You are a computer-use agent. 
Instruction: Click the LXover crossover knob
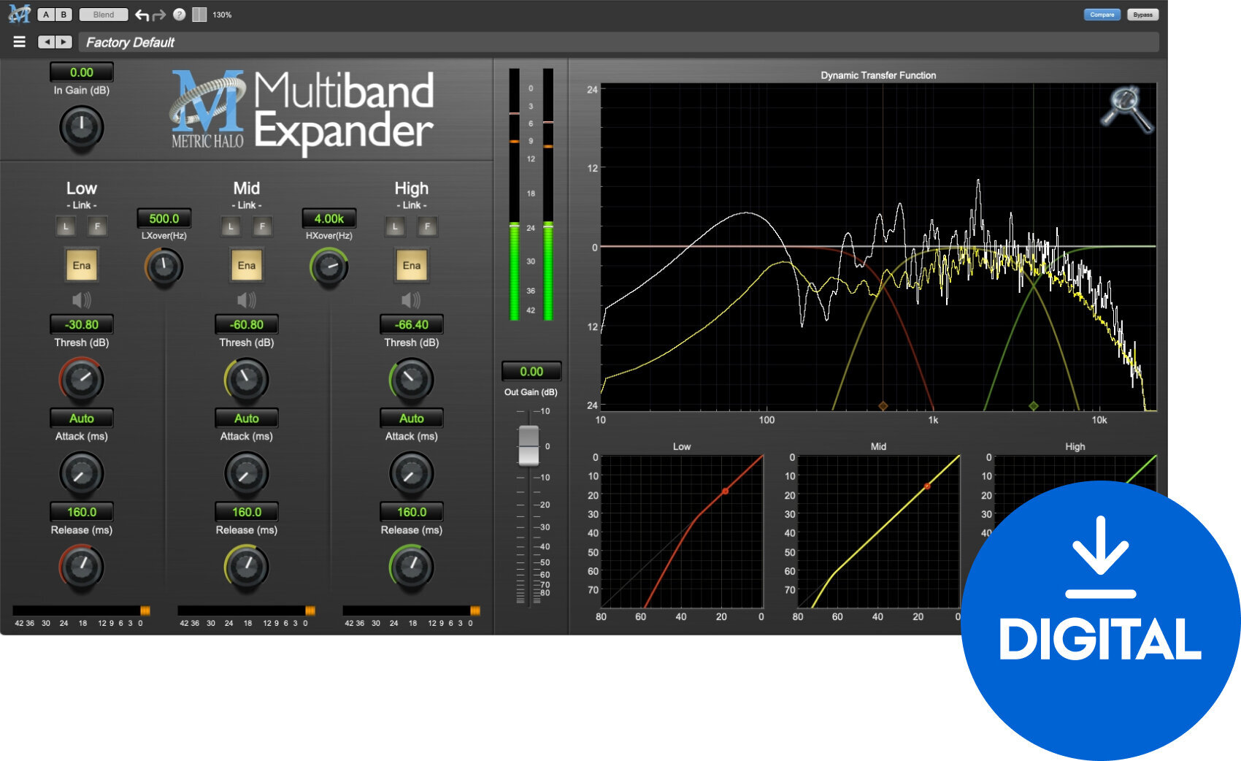point(164,267)
